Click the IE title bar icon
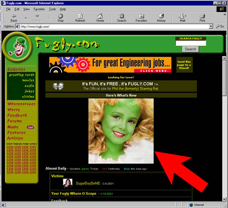 click(x=4, y=3)
